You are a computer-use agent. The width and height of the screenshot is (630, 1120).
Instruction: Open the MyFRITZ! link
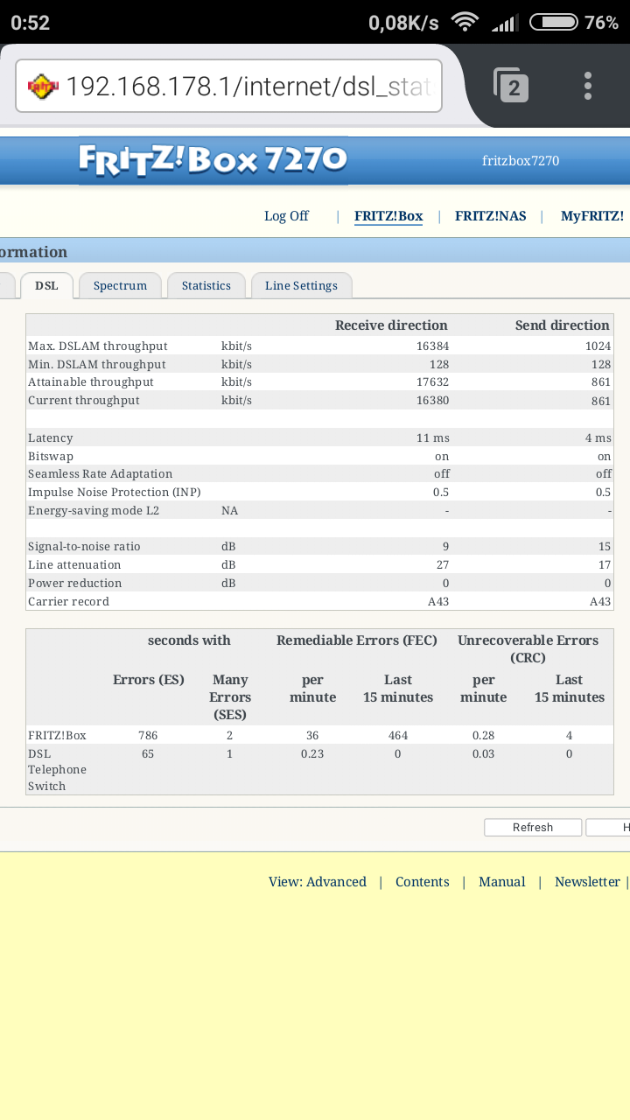tap(591, 216)
